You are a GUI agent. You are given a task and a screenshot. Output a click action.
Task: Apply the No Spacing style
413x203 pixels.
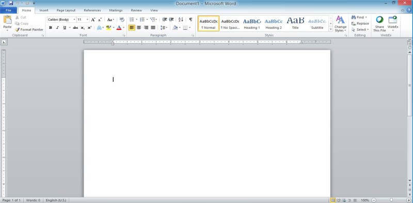click(x=230, y=24)
